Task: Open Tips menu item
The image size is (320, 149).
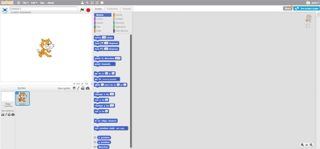Action: coord(42,3)
